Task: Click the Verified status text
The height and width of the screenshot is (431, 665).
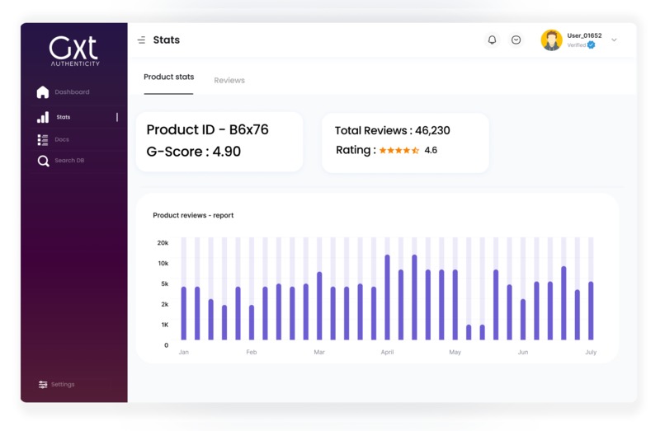Action: pos(577,45)
